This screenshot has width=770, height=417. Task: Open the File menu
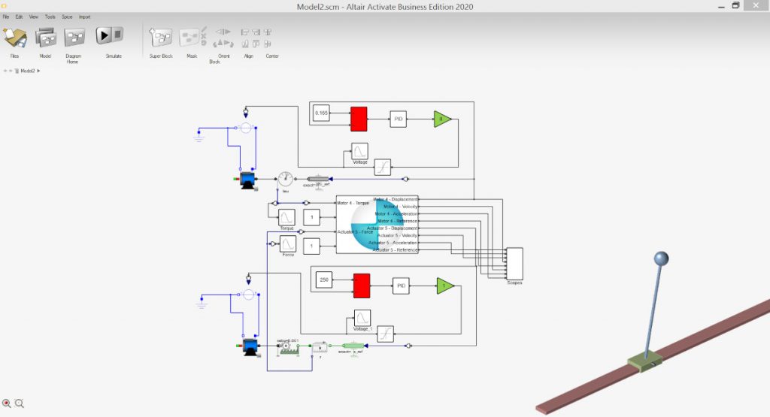[x=6, y=16]
